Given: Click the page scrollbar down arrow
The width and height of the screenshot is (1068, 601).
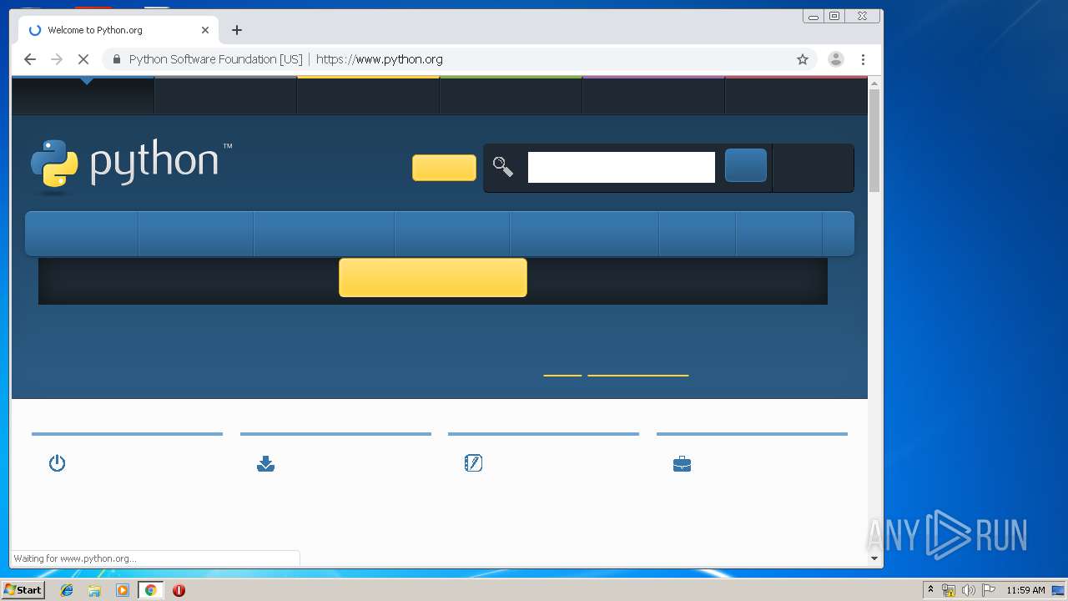Looking at the screenshot, I should (x=874, y=558).
